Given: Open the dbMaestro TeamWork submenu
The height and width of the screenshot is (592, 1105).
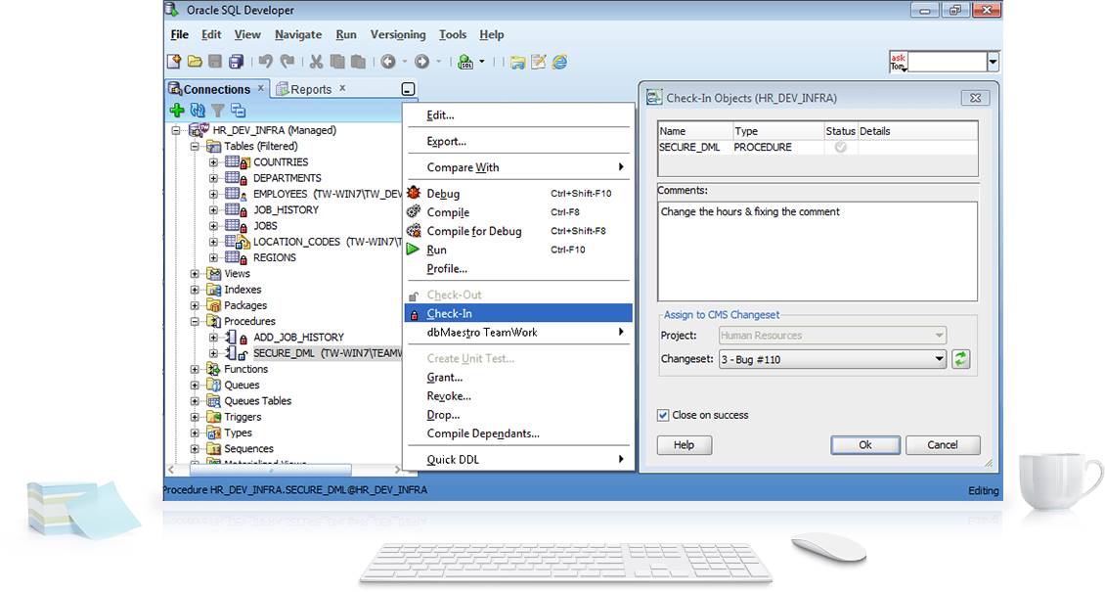Looking at the screenshot, I should point(518,332).
